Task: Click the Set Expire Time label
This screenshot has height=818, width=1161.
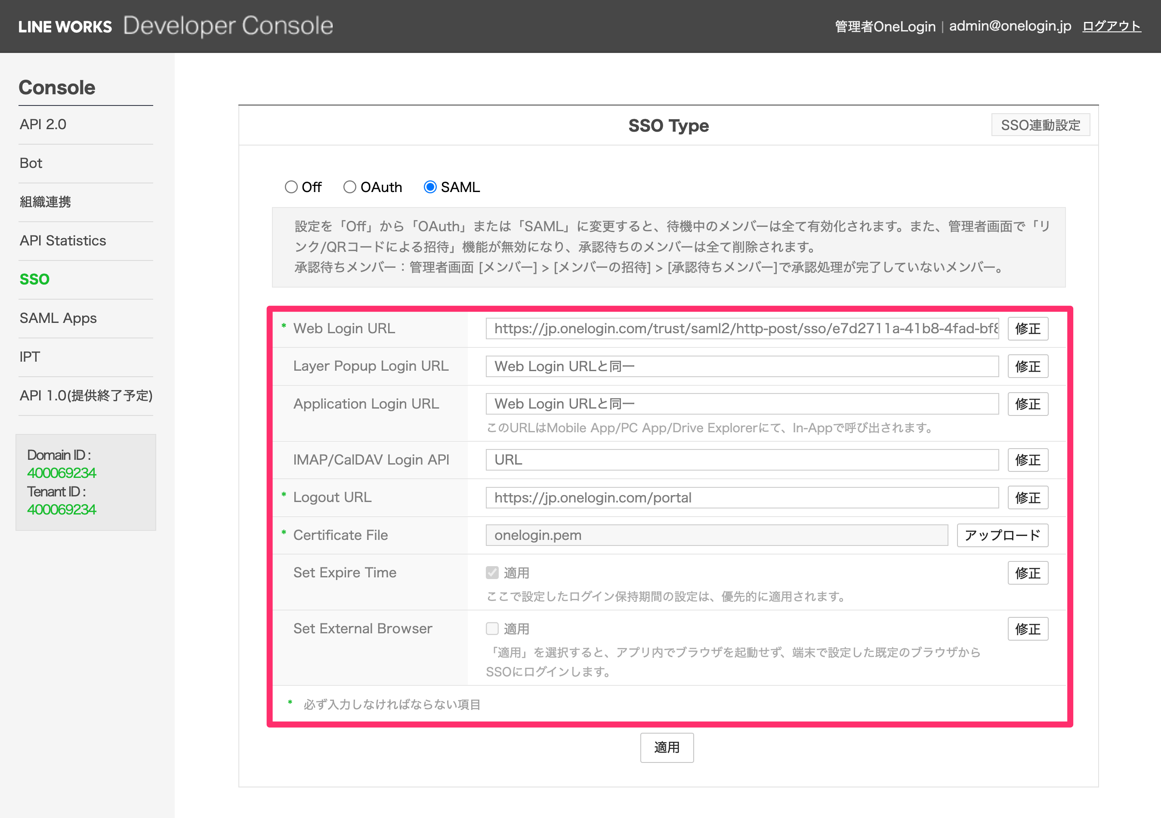Action: coord(345,573)
